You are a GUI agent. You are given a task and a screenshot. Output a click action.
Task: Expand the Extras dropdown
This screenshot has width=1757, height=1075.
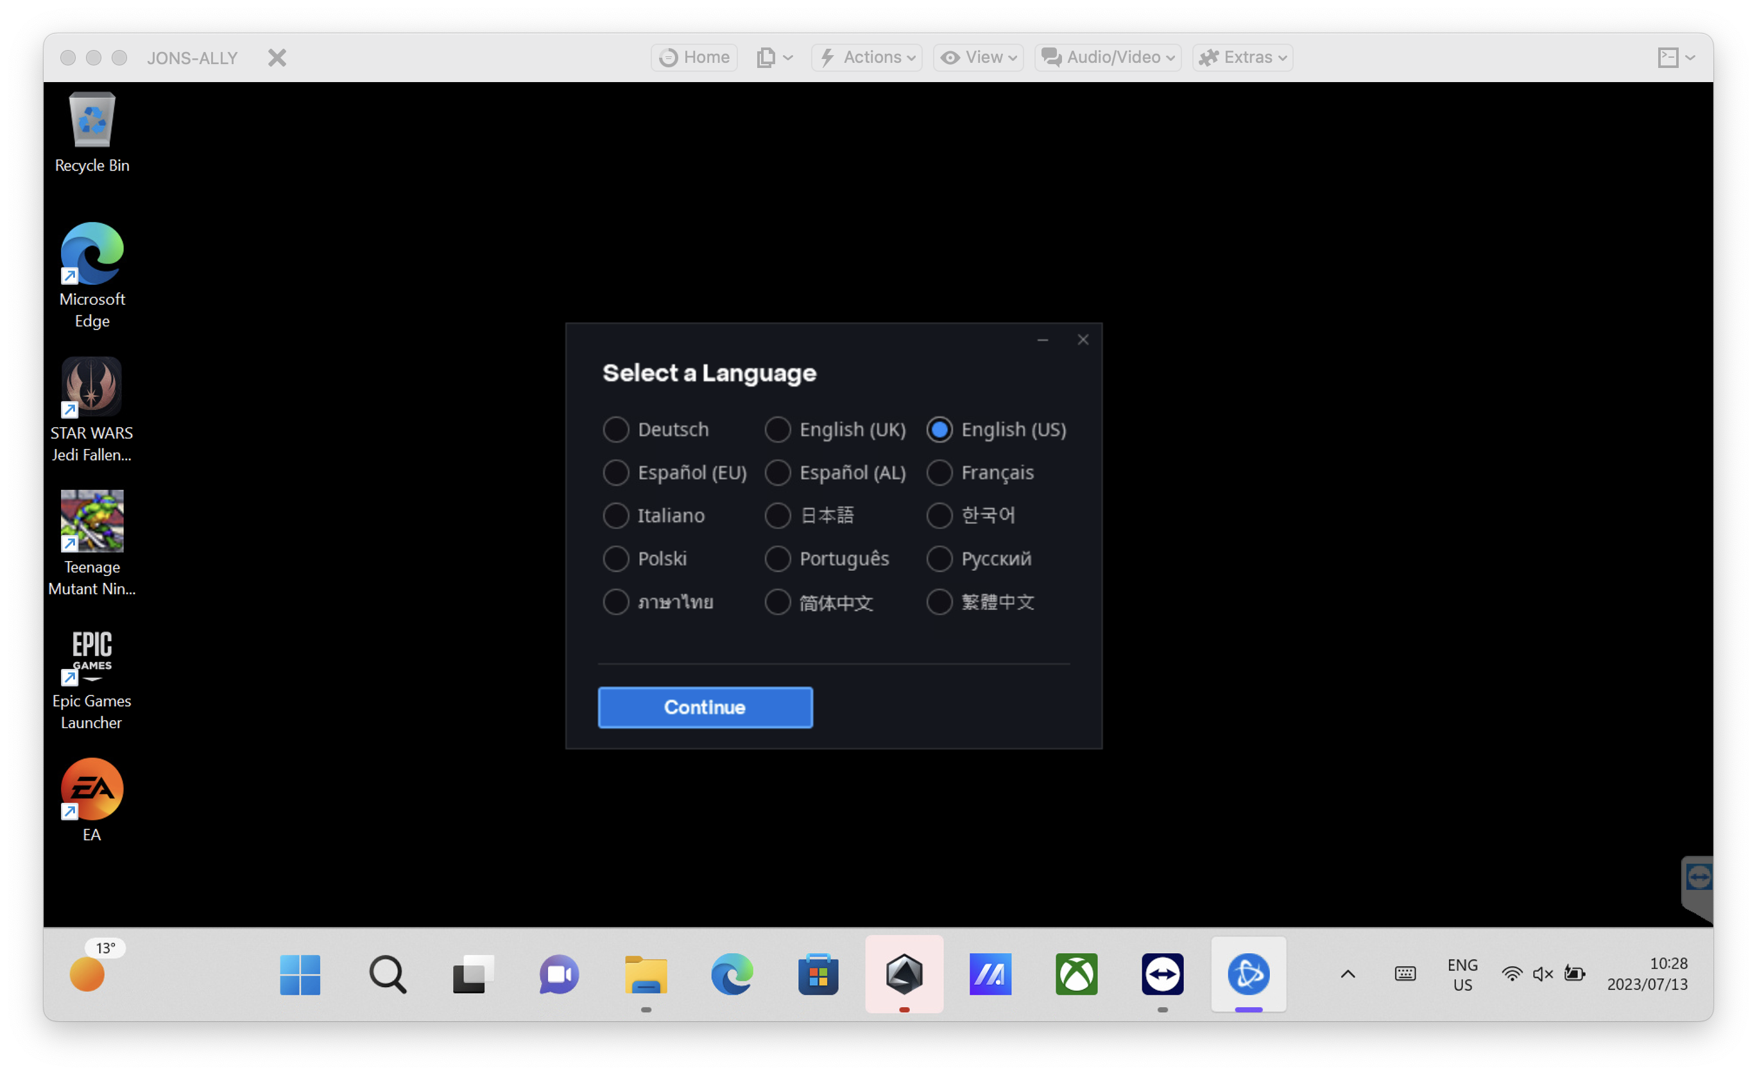point(1242,57)
